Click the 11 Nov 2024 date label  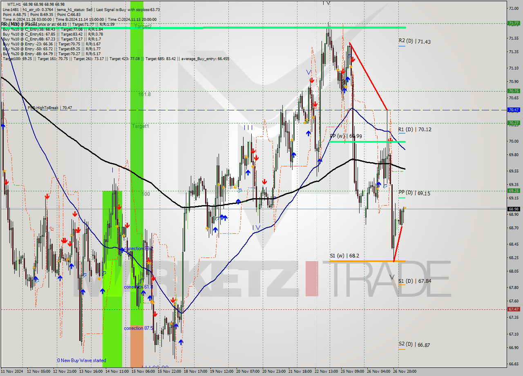pyautogui.click(x=12, y=372)
